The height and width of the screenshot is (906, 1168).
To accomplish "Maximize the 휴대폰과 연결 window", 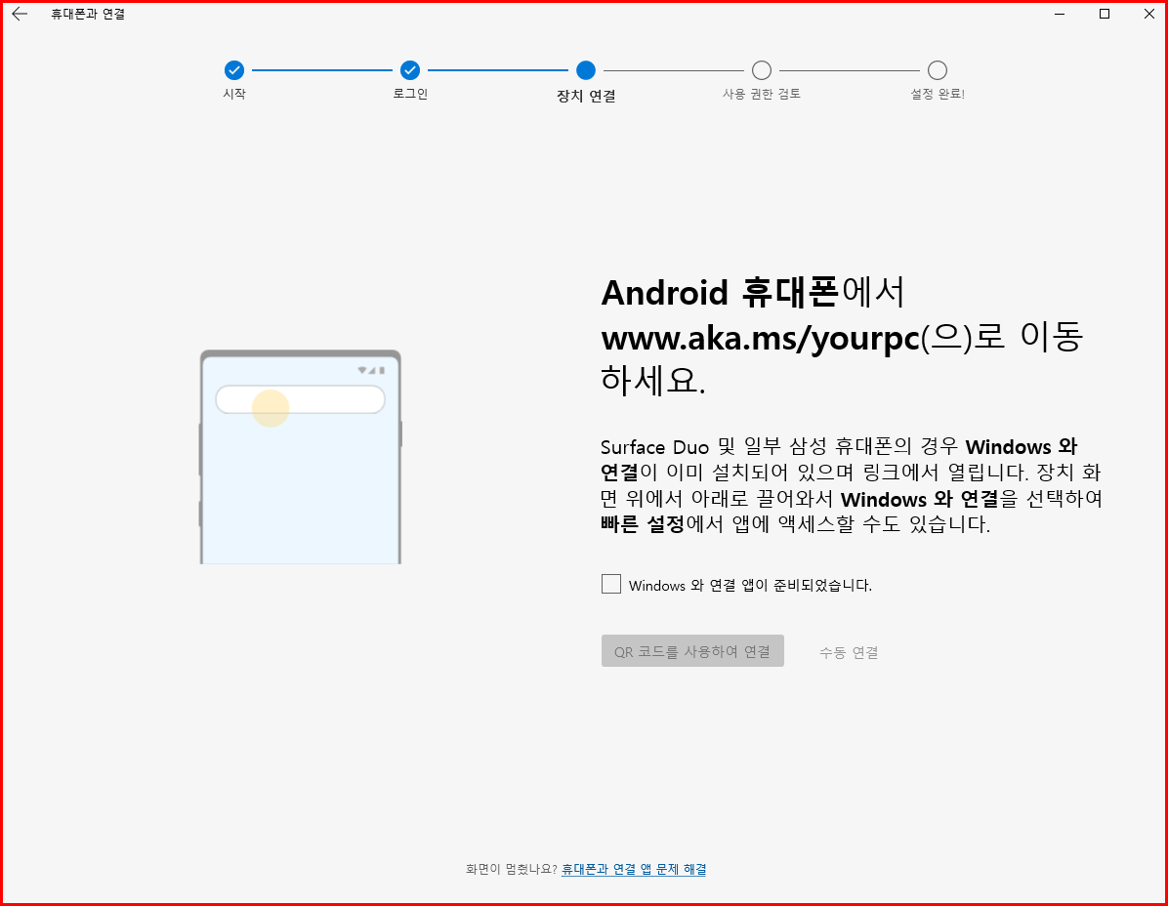I will tap(1104, 14).
